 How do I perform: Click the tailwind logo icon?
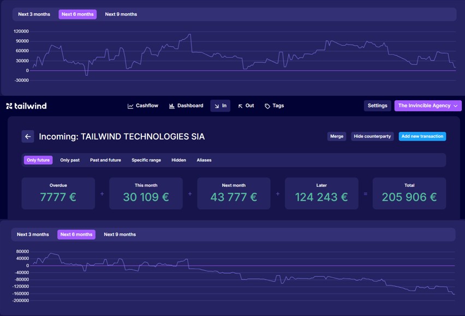click(9, 106)
